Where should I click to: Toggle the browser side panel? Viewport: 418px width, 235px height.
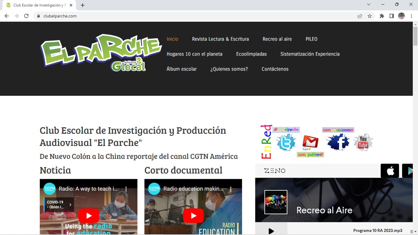392,16
